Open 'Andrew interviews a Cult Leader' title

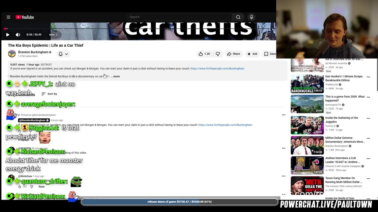tap(343, 160)
